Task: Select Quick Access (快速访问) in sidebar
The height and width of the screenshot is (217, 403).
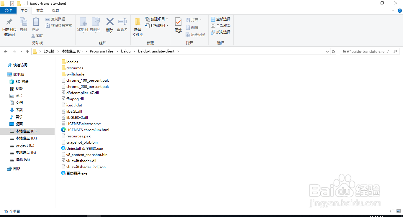Action: click(17, 65)
